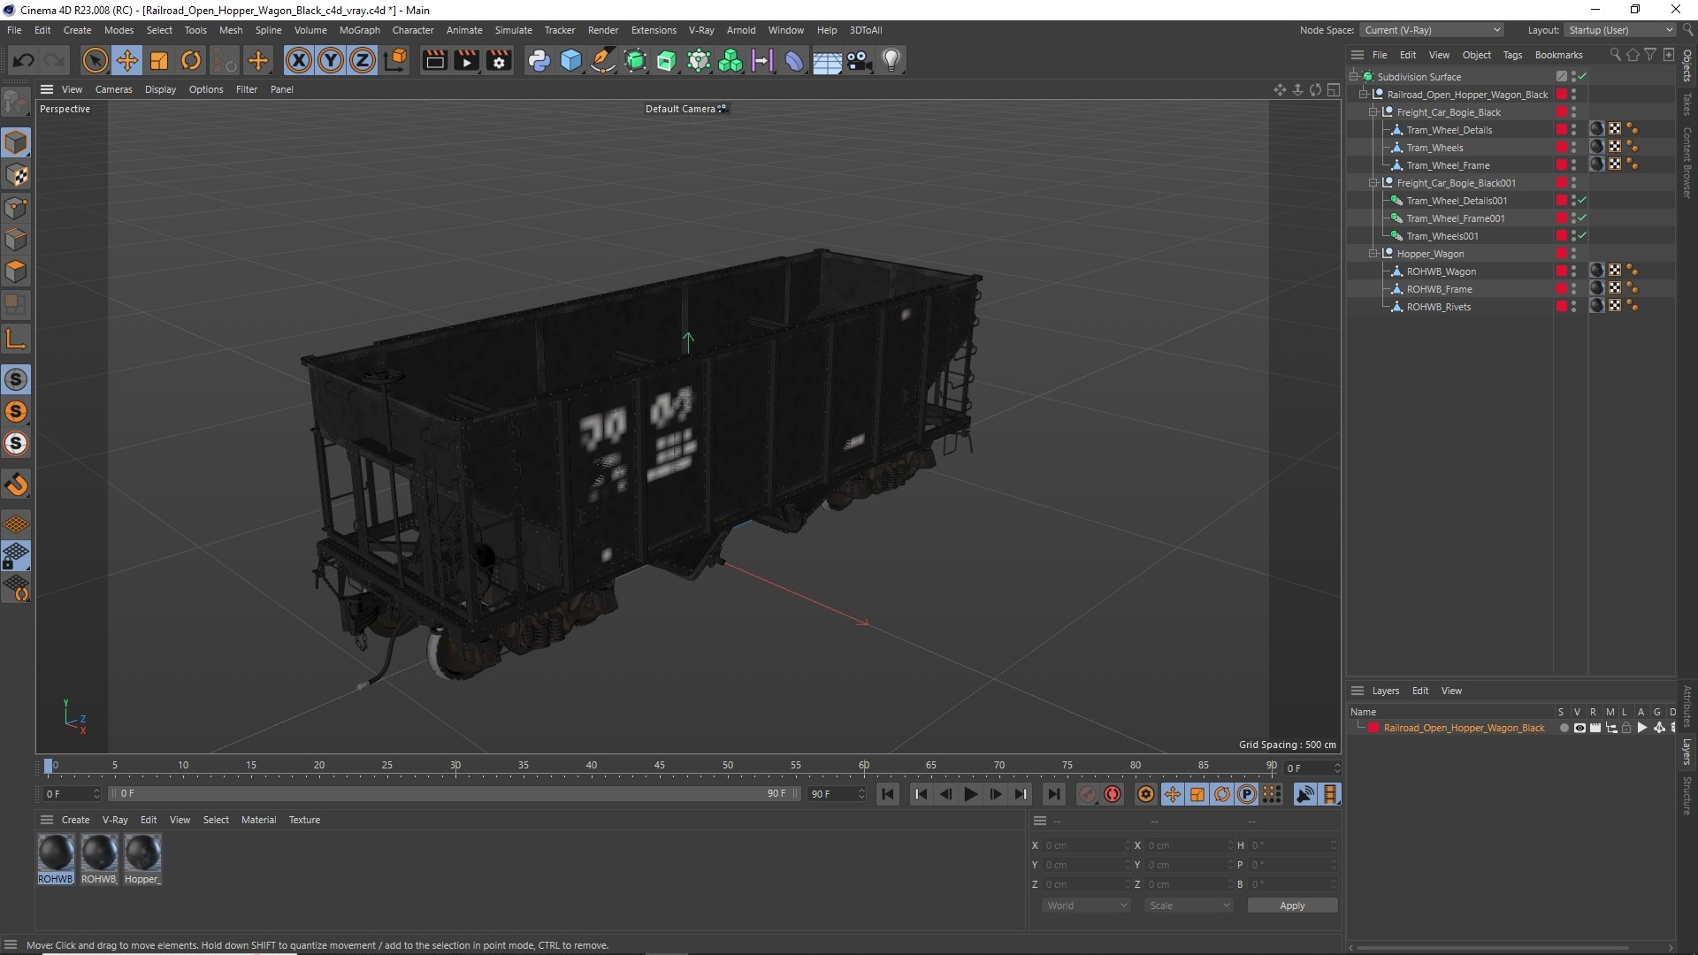Open Bookmarks in Object Manager
Image resolution: width=1698 pixels, height=955 pixels.
coord(1558,55)
